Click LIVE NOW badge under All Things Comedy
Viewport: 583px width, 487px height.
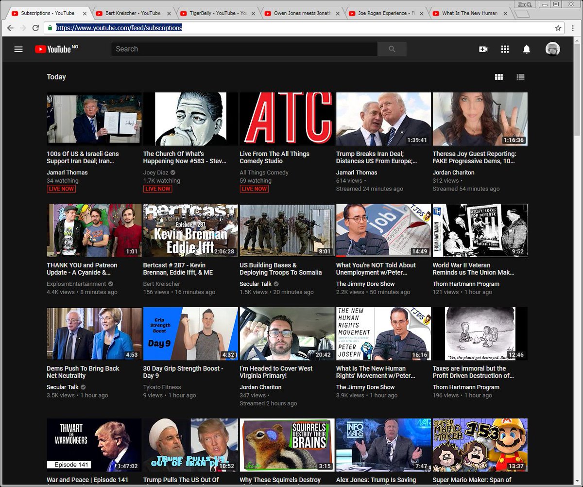click(x=254, y=189)
